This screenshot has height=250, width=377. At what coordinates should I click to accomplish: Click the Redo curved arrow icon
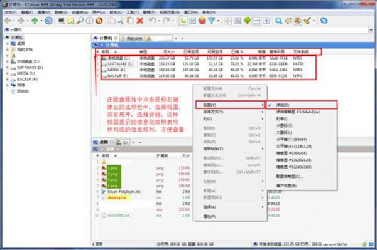pyautogui.click(x=167, y=21)
